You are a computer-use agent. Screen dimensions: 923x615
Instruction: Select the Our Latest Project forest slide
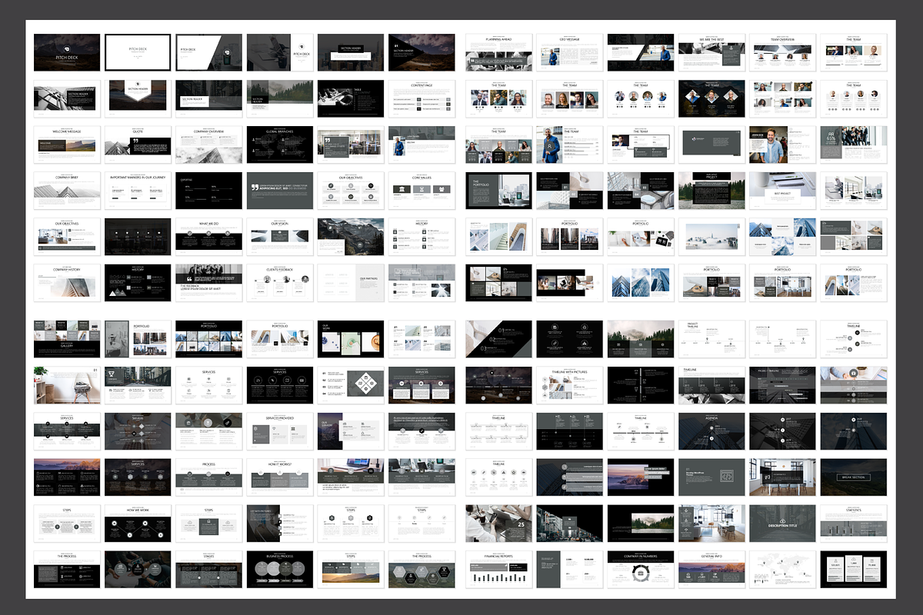711,191
